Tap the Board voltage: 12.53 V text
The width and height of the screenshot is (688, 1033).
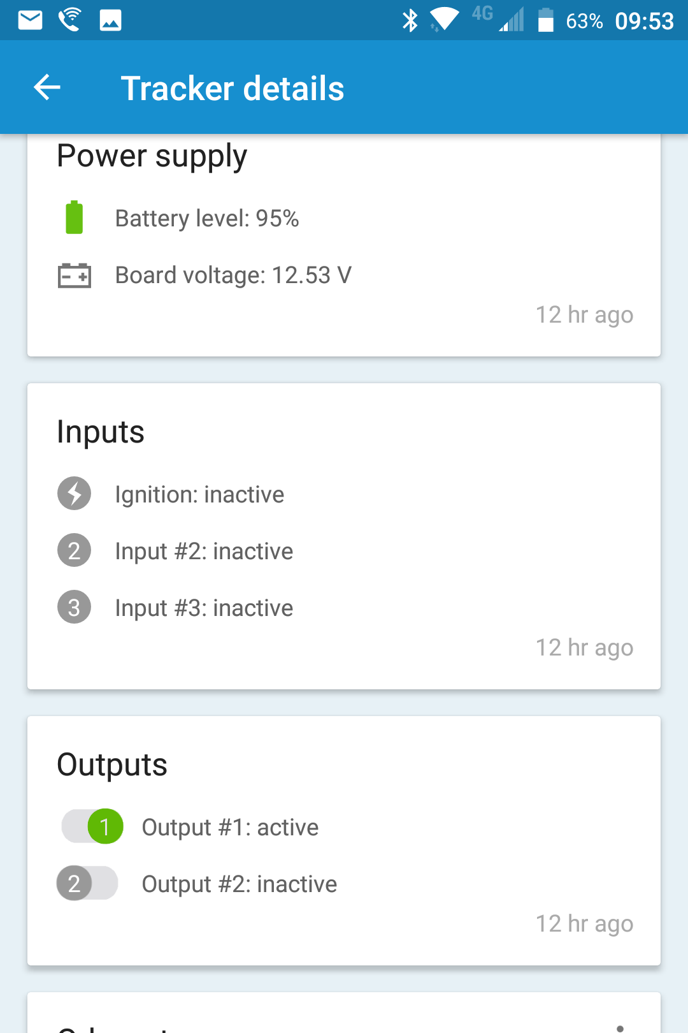(233, 275)
